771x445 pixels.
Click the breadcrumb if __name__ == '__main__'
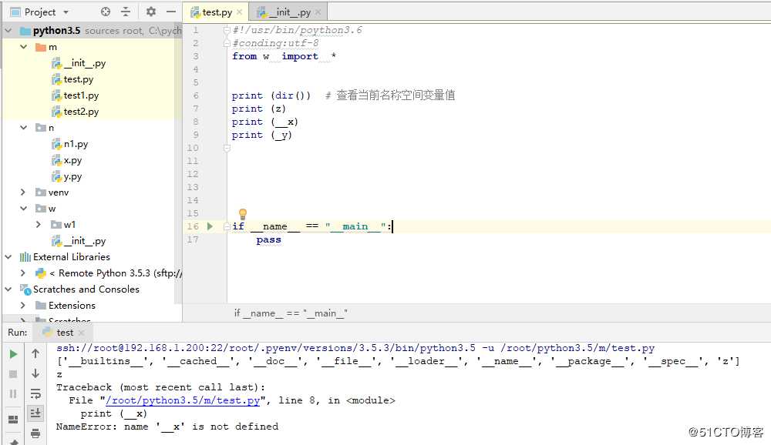click(x=291, y=313)
